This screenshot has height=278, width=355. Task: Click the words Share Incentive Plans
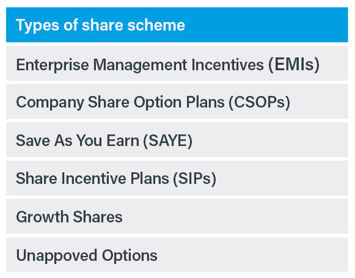pyautogui.click(x=92, y=178)
